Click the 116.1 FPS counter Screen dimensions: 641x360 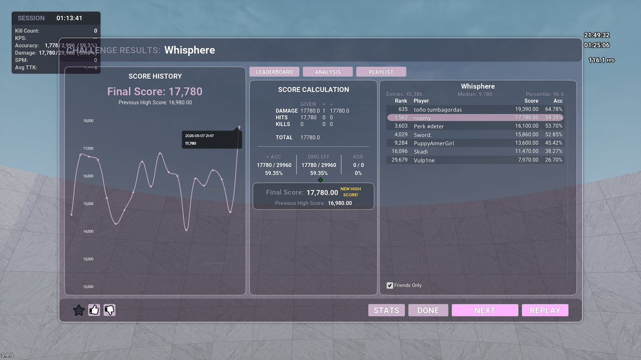601,60
